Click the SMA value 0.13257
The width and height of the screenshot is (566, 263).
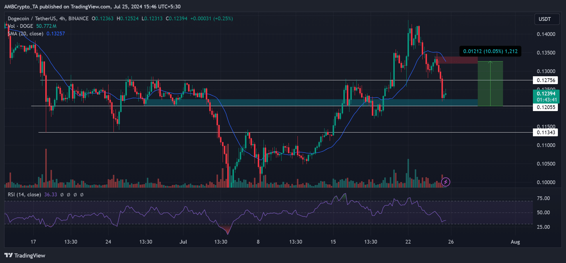point(56,34)
